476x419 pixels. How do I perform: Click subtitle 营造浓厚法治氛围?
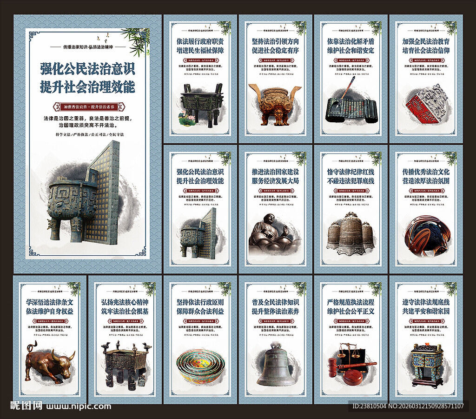tap(426, 181)
